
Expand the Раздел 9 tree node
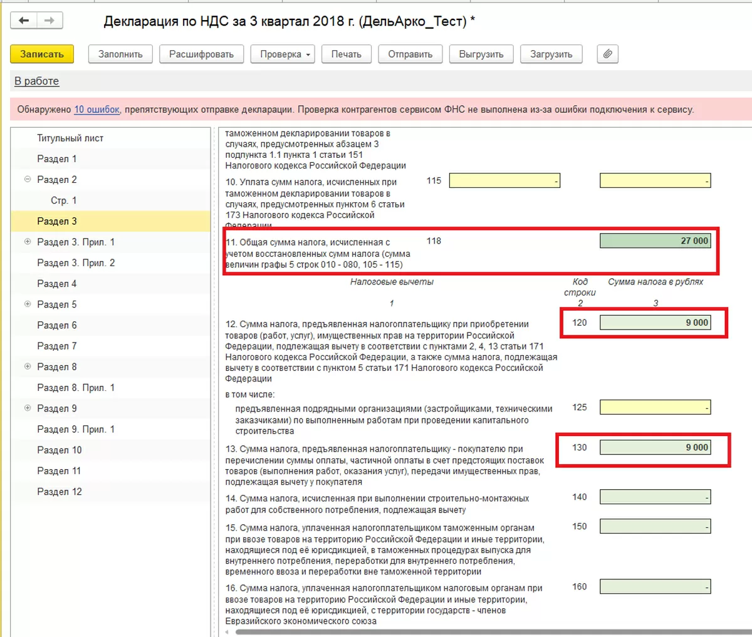tap(27, 408)
